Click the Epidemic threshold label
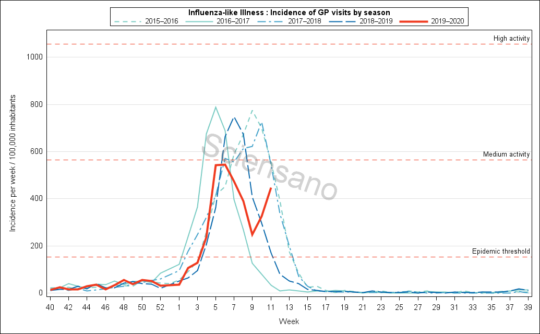Viewport: 540px width, 334px height. pyautogui.click(x=501, y=252)
